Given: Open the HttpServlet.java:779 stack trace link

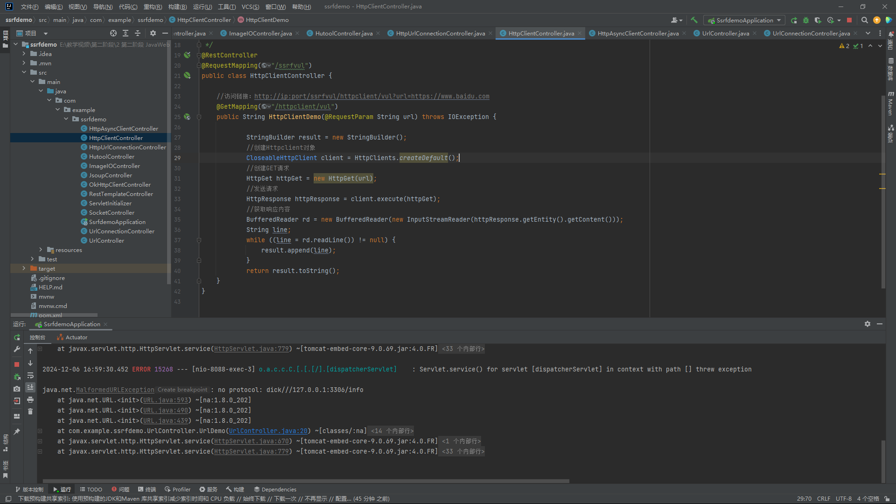Looking at the screenshot, I should (252, 349).
